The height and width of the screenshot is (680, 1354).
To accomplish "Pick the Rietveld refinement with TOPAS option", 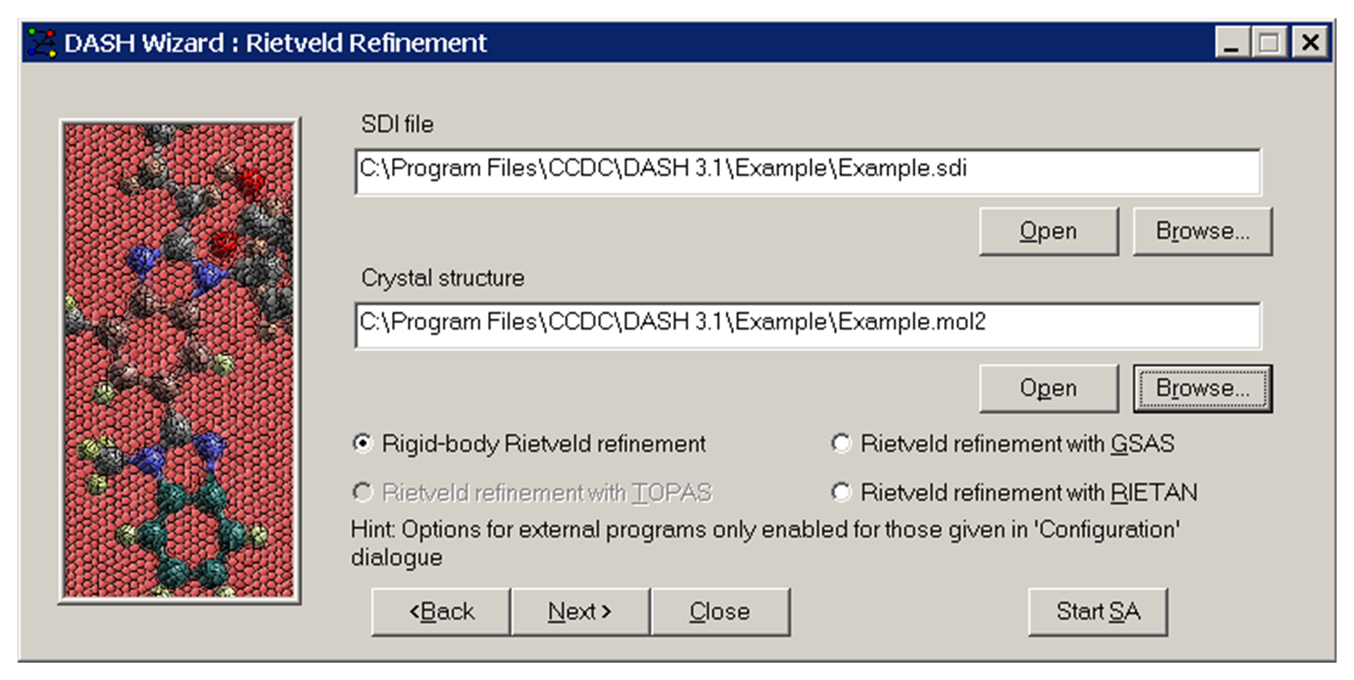I will (363, 493).
